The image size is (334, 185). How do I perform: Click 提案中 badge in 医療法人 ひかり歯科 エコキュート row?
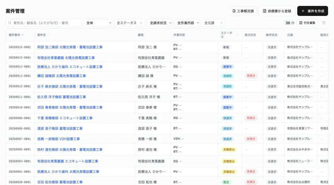pos(228,67)
